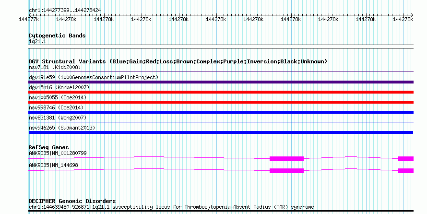
Task: Click the thin blue nsv831381 line
Action: pos(221,122)
